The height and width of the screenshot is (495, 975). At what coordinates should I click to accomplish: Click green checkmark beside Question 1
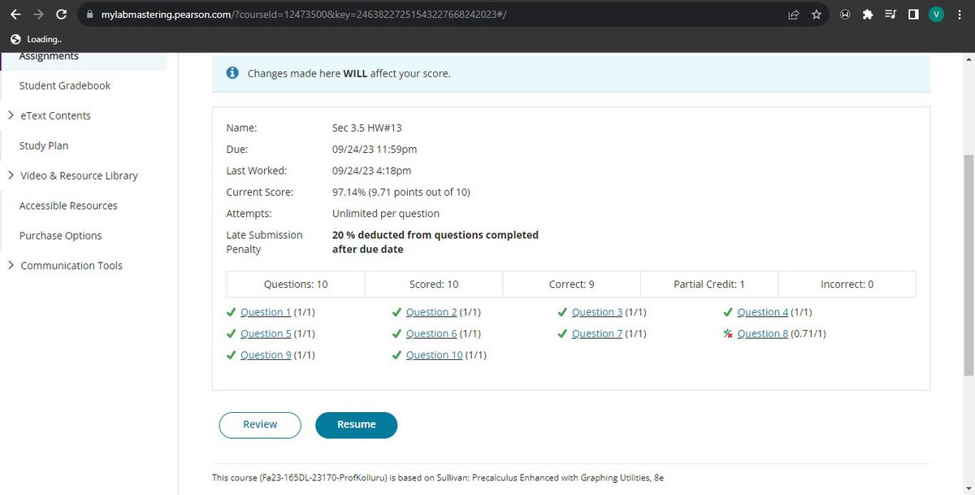tap(232, 312)
